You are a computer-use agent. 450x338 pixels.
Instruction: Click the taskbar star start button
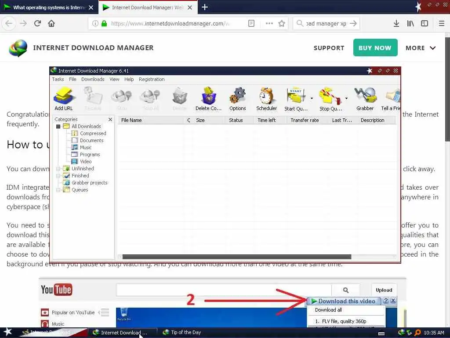(7, 332)
